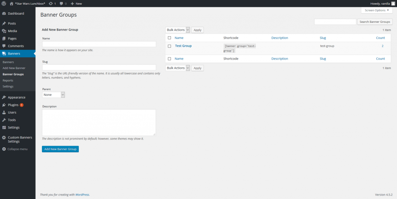Image resolution: width=397 pixels, height=199 pixels.
Task: Click the Plugins plug icon in sidebar
Action: (4, 105)
